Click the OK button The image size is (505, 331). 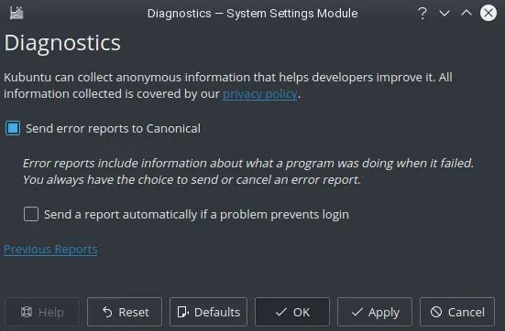coord(292,312)
